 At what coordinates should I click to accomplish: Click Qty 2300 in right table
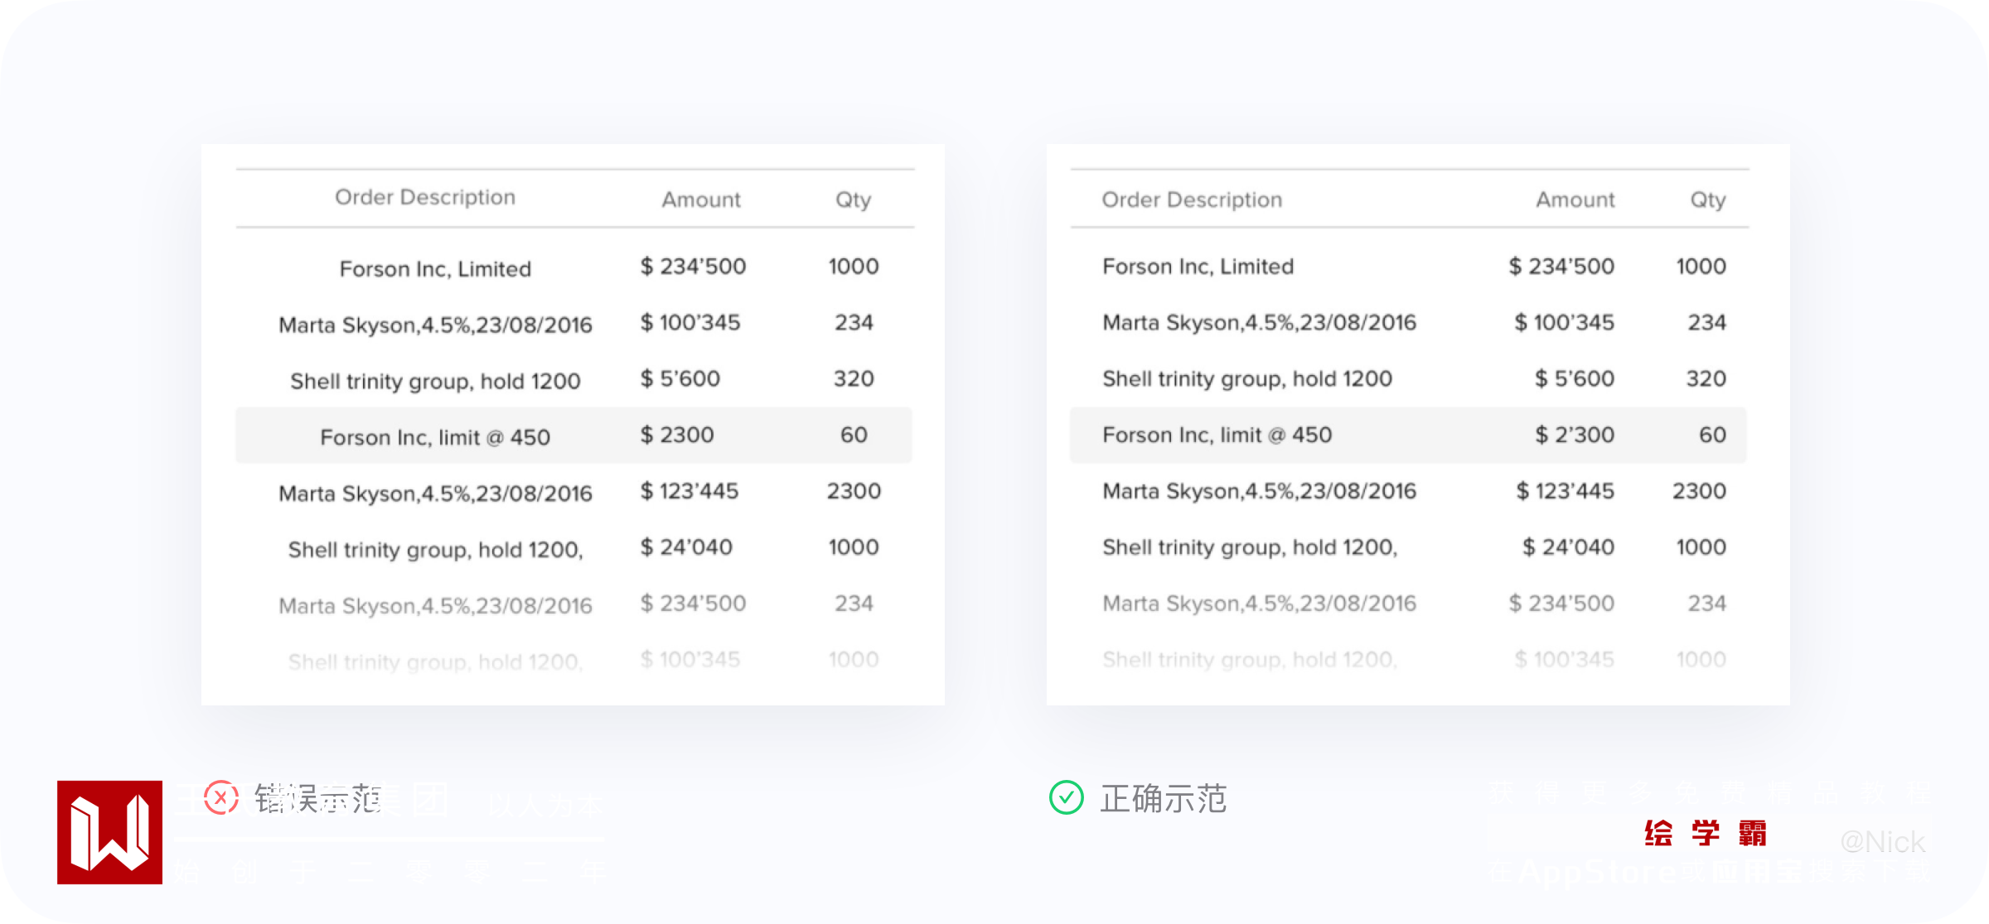1699,492
